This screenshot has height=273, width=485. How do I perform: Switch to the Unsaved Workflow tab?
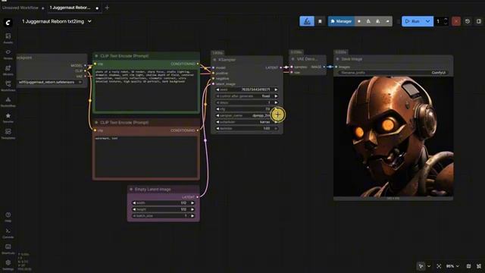click(20, 8)
